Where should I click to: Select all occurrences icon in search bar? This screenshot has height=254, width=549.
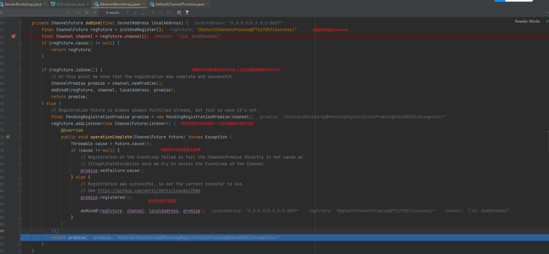click(169, 13)
